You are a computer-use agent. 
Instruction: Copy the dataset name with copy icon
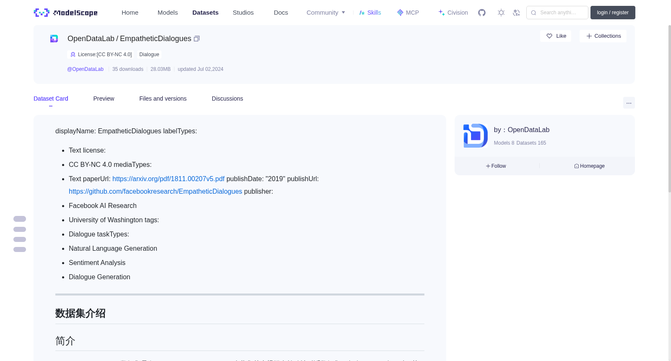pos(197,39)
